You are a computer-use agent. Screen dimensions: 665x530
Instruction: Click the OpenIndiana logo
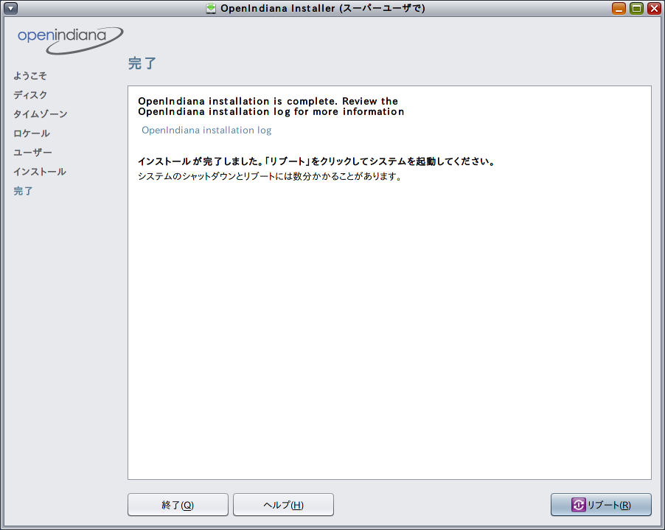coord(70,41)
